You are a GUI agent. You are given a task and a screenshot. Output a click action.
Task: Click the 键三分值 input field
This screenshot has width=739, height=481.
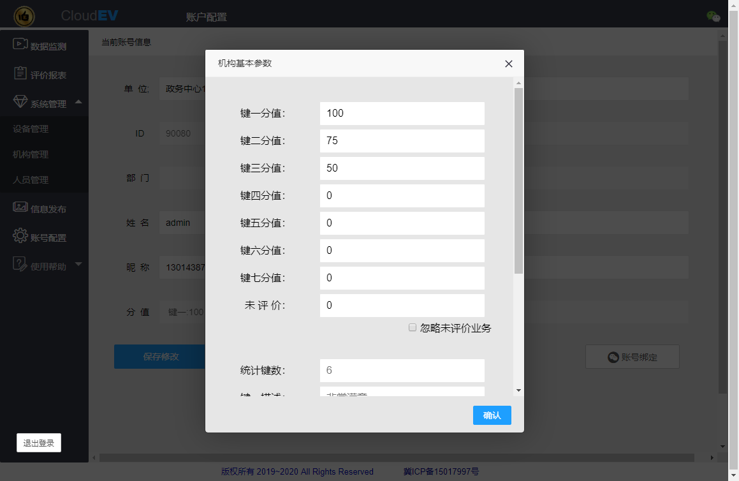coord(402,168)
